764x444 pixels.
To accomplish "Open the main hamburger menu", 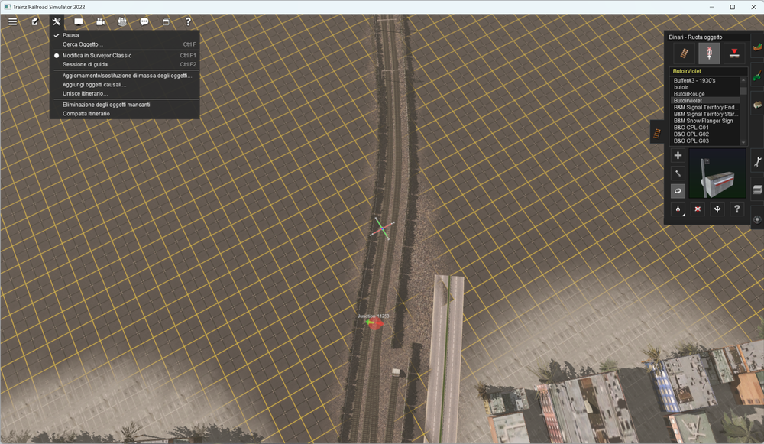I will tap(13, 21).
